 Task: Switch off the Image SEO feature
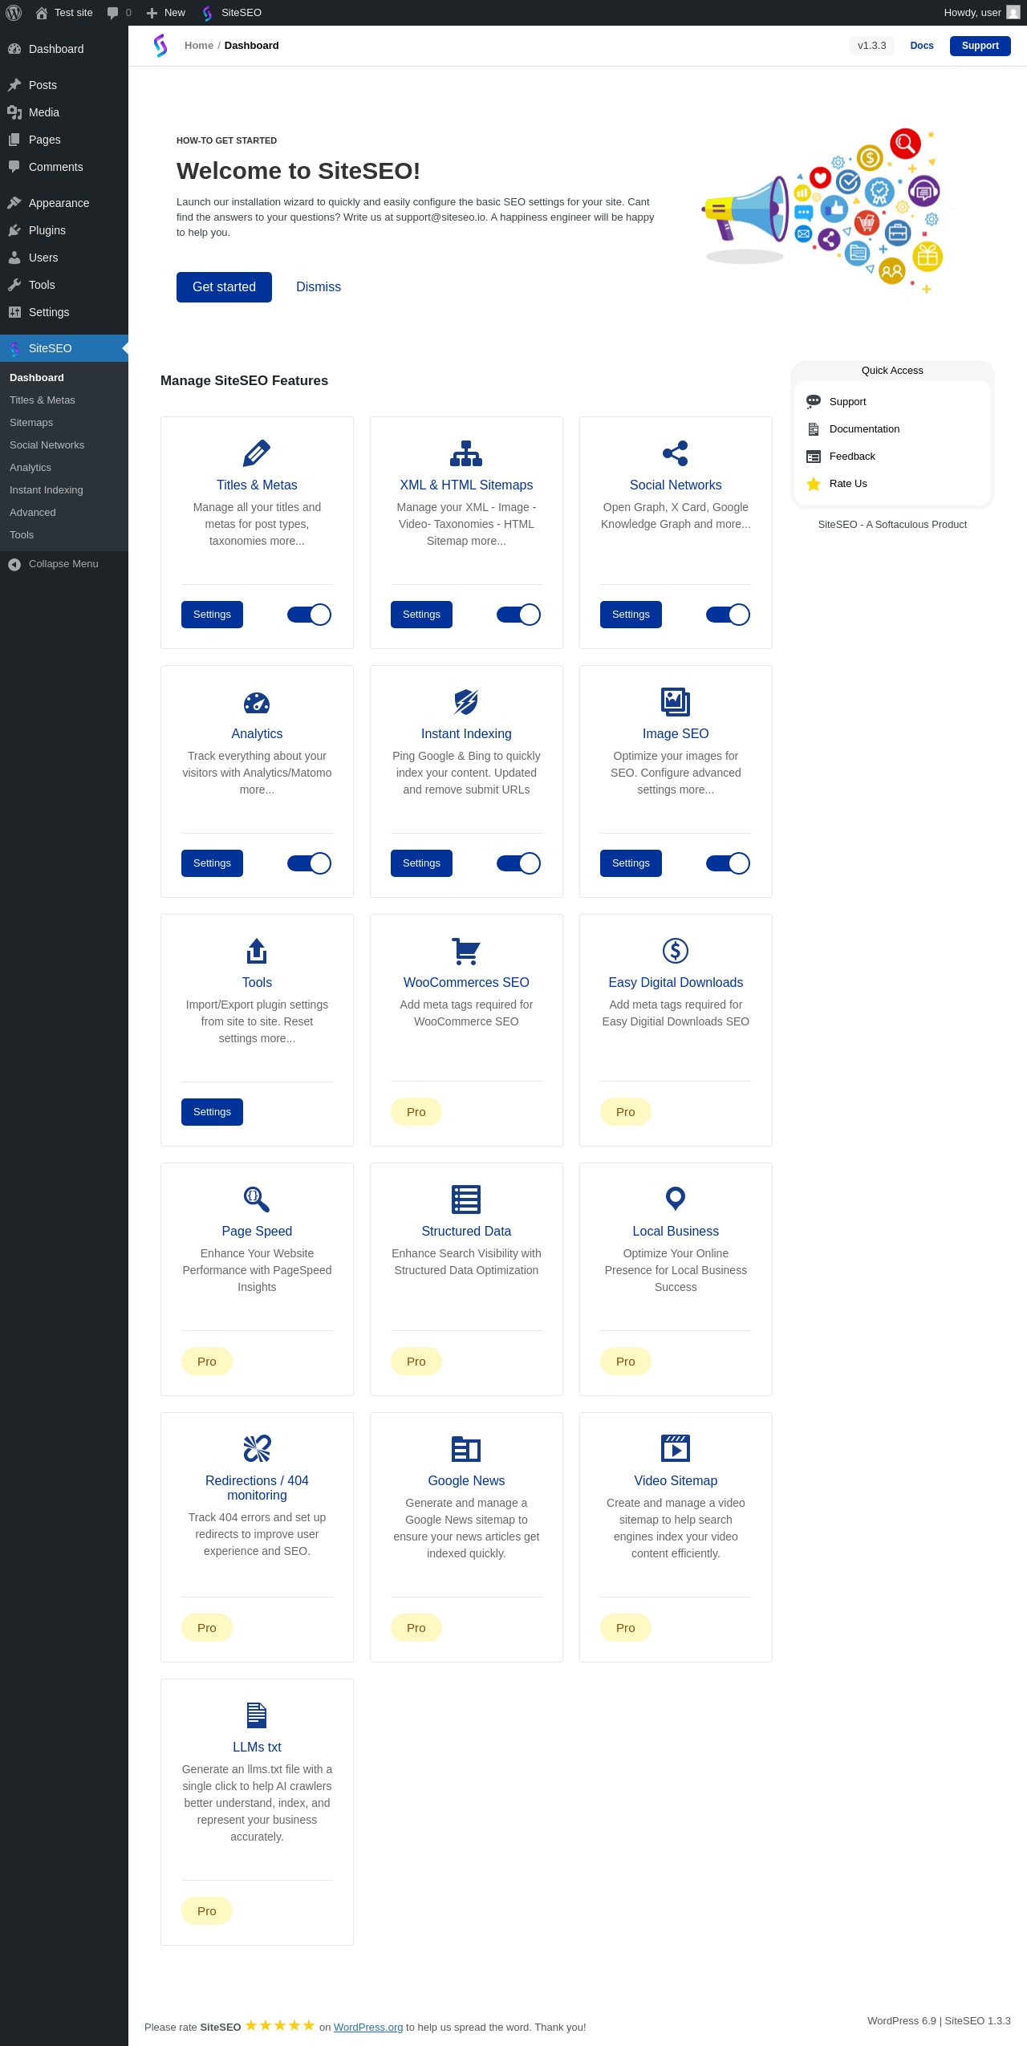point(728,863)
